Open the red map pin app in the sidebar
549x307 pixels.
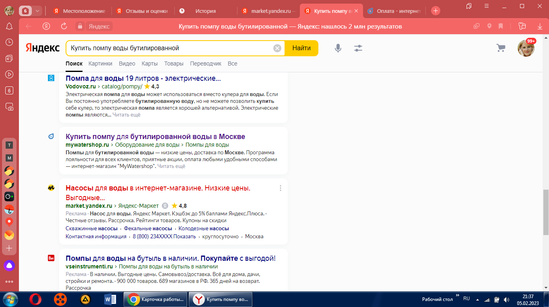pyautogui.click(x=9, y=222)
